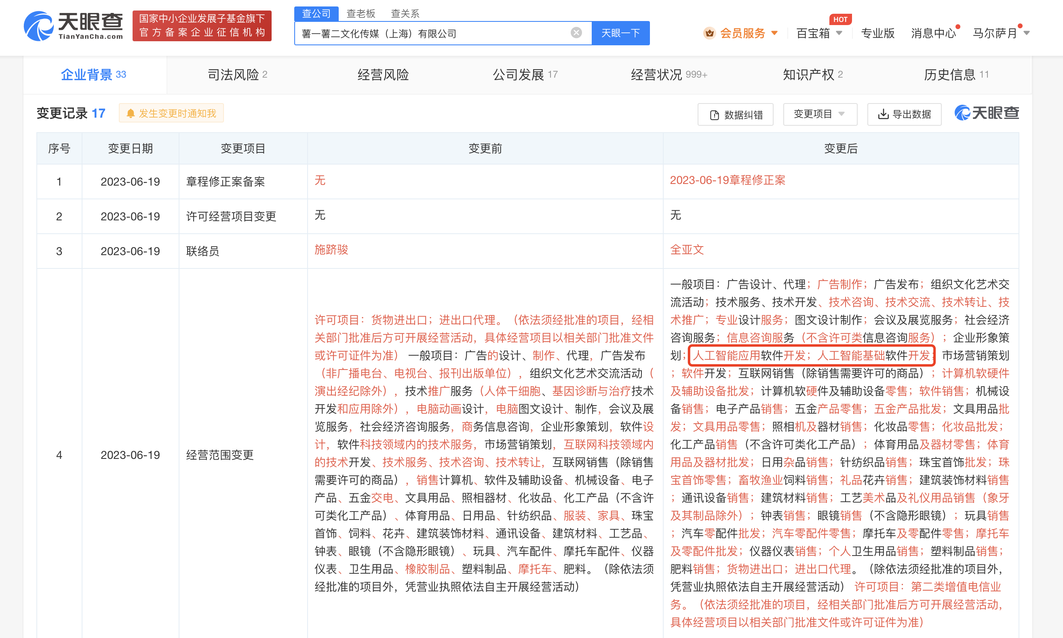The width and height of the screenshot is (1063, 638).
Task: Click the 导出数据 button
Action: pyautogui.click(x=904, y=114)
